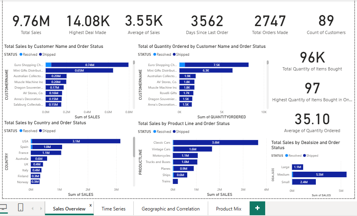The image size is (357, 216).
Task: Select the Medium dealsize 5.5M bar
Action: pos(319,174)
